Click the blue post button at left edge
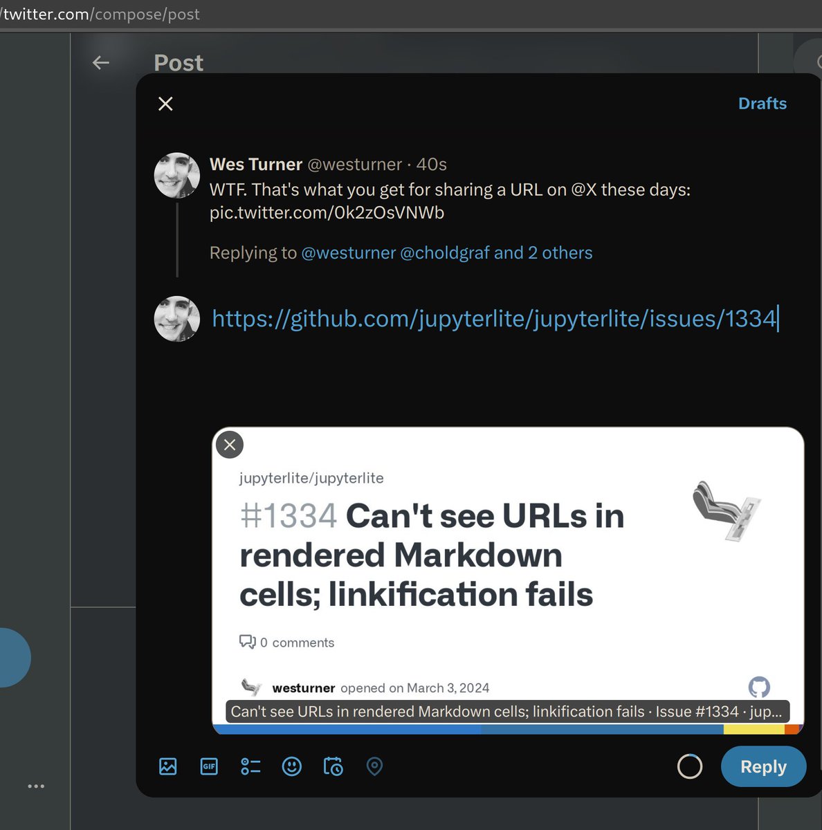 14,658
